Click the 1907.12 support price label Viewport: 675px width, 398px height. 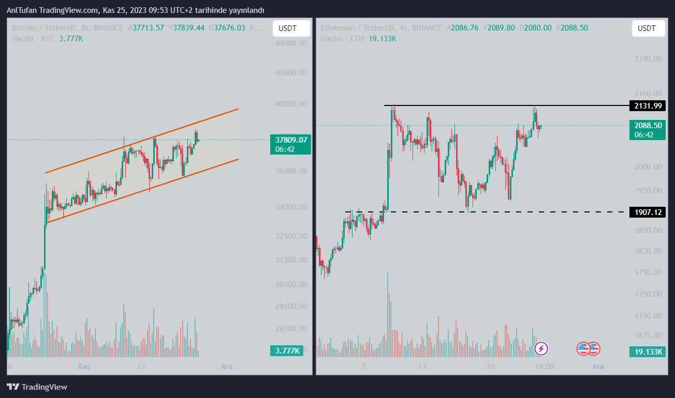(647, 212)
